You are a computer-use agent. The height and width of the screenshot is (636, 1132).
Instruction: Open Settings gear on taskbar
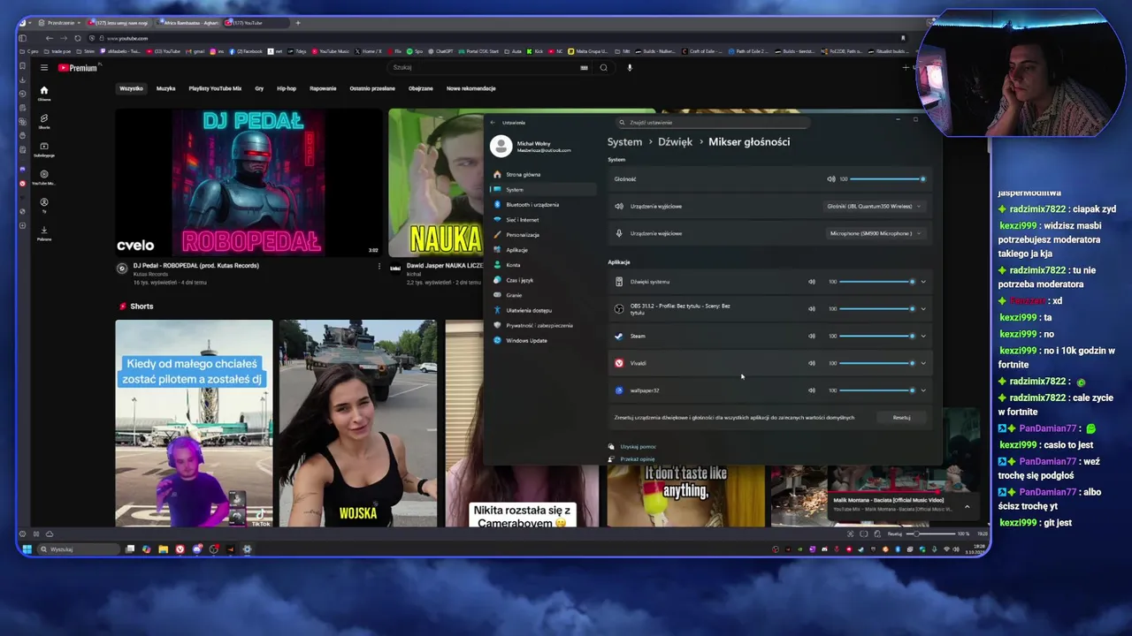click(247, 549)
